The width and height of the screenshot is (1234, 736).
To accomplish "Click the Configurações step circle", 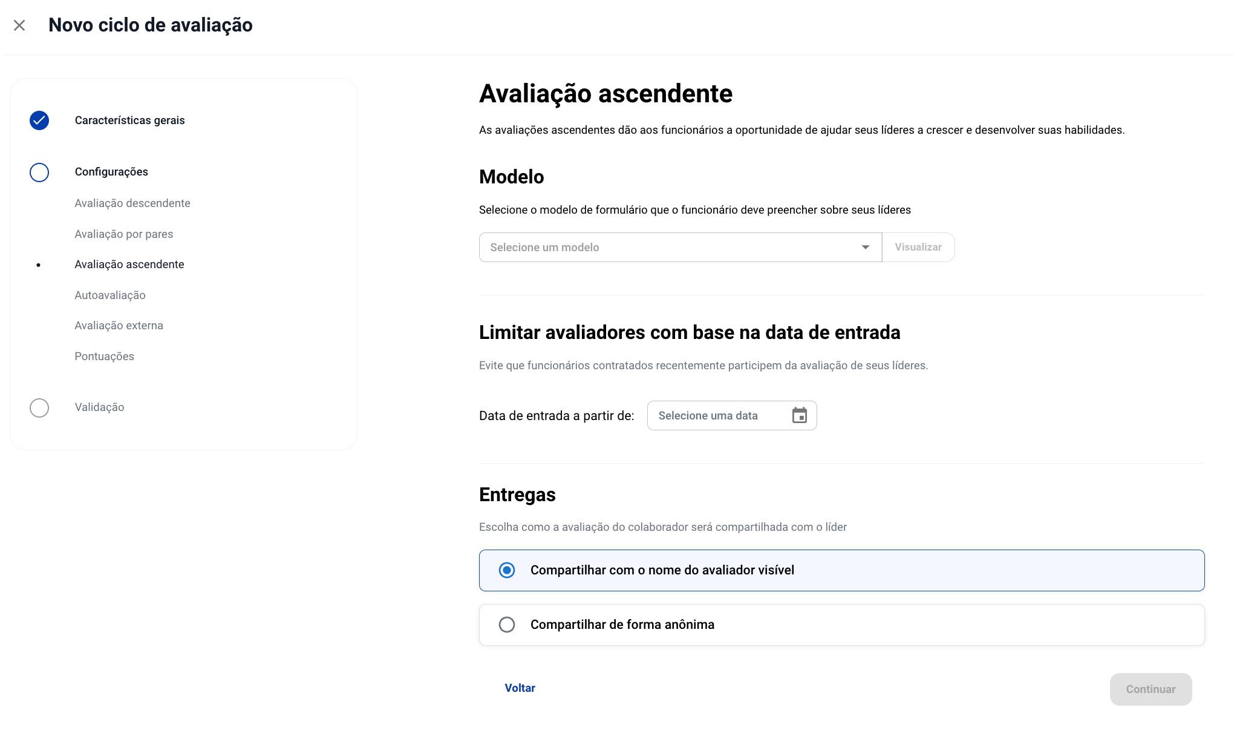I will coord(39,172).
